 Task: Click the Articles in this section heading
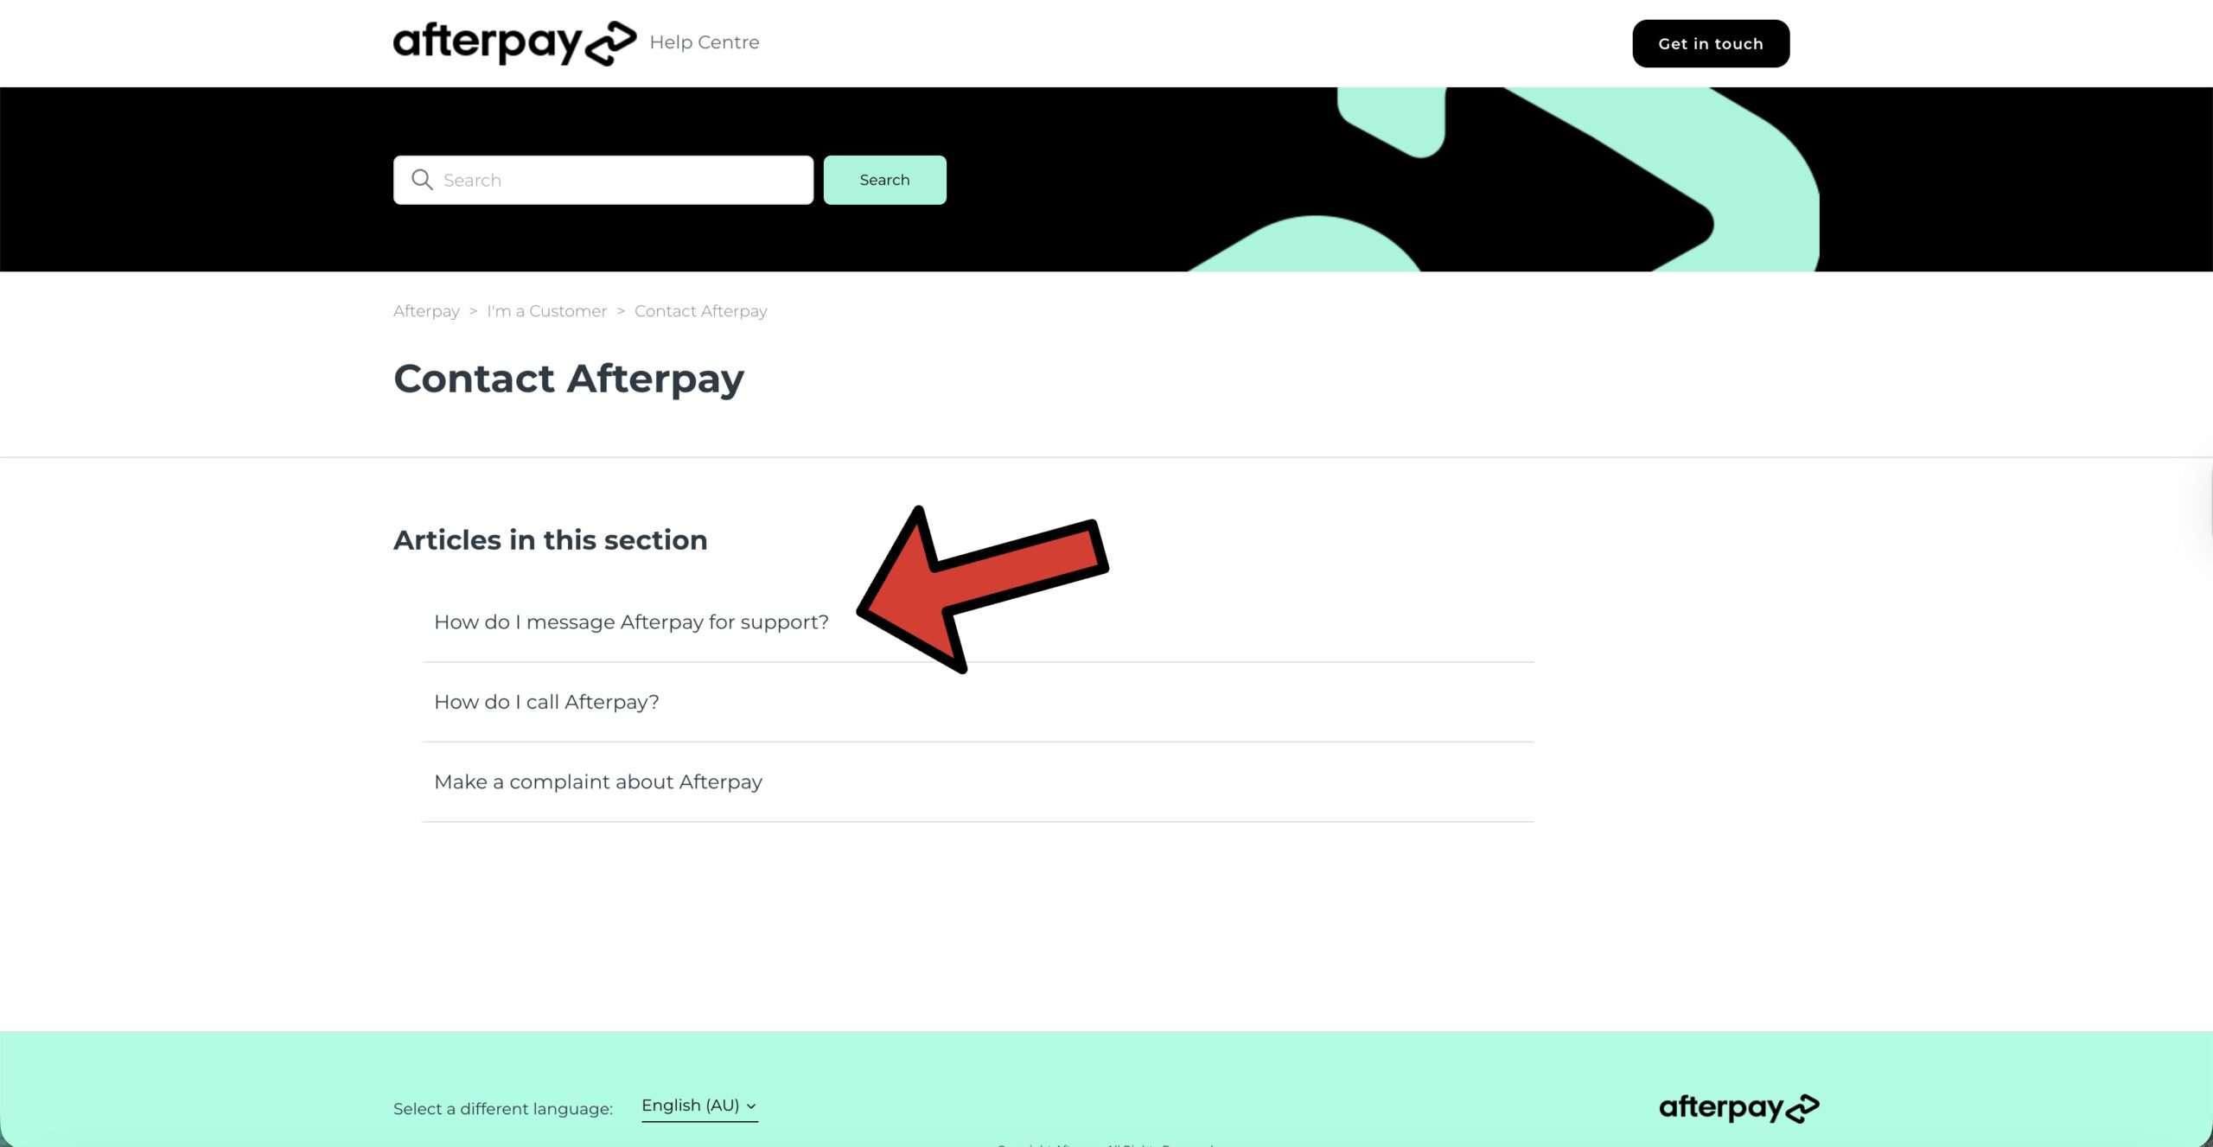coord(551,539)
